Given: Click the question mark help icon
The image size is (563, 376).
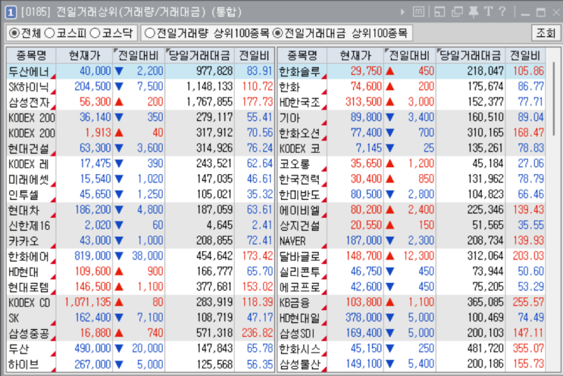Looking at the screenshot, I should pos(502,12).
